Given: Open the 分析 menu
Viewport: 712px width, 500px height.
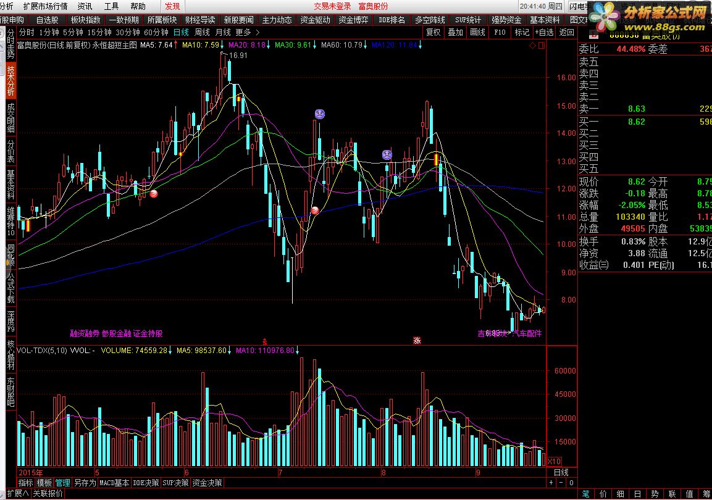Looking at the screenshot, I should coord(6,6).
